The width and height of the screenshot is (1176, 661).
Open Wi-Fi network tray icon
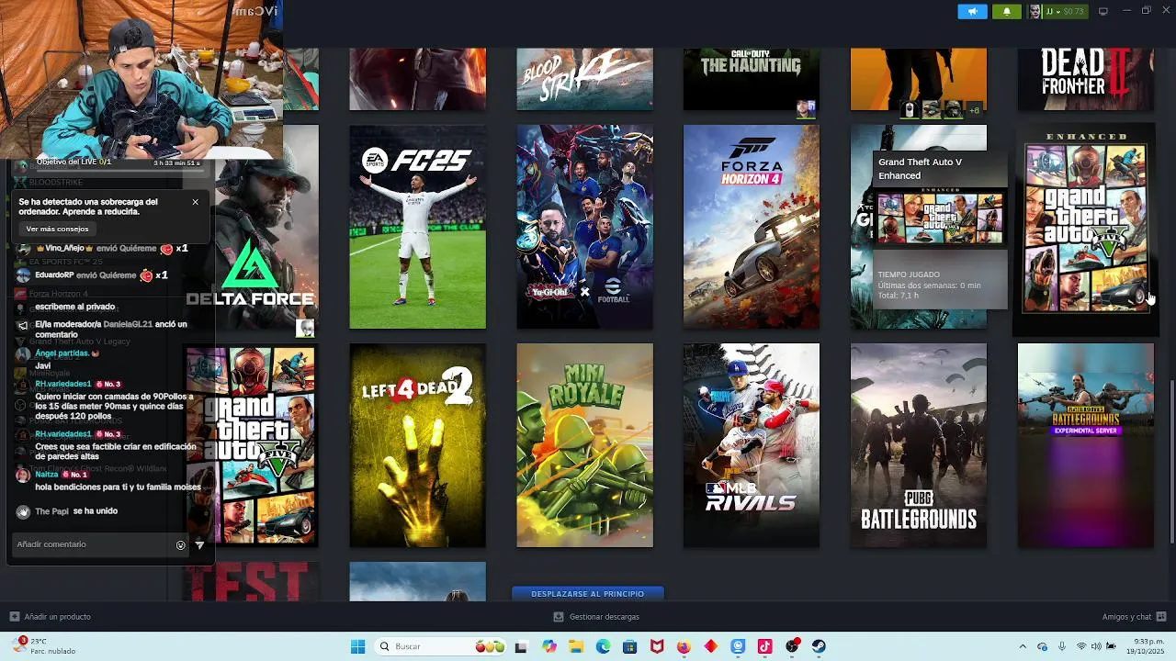(x=1081, y=646)
